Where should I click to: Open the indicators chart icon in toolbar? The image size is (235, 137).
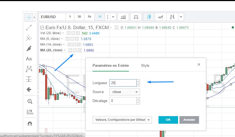point(123,17)
